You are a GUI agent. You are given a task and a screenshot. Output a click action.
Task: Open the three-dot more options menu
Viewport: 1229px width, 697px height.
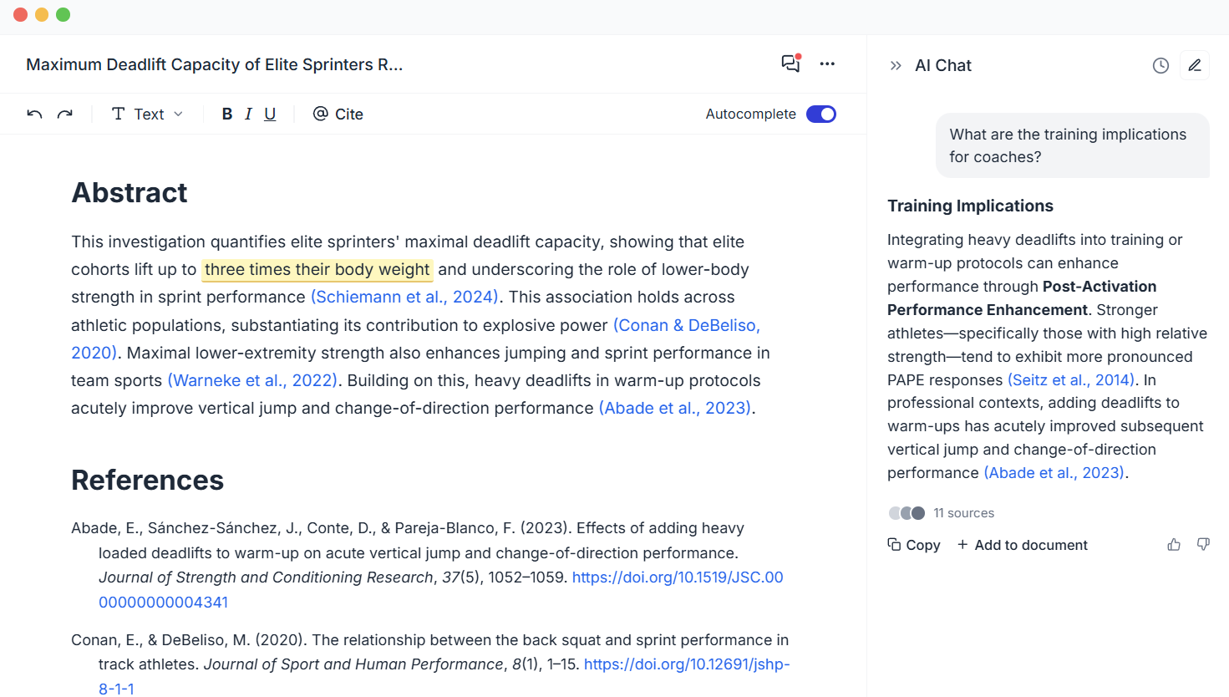(827, 64)
